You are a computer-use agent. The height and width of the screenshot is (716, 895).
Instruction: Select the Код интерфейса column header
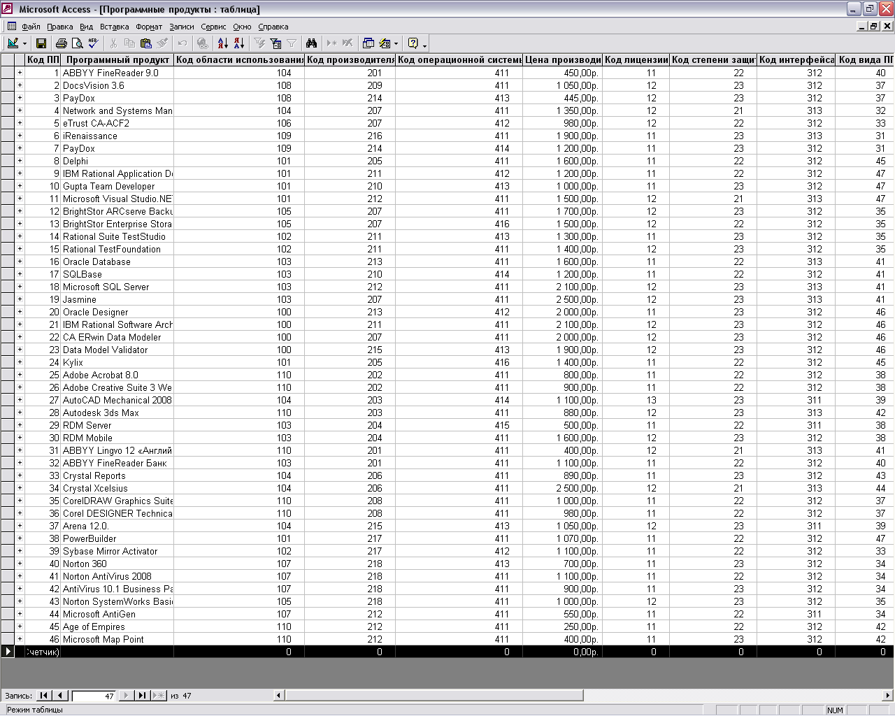[x=796, y=59]
